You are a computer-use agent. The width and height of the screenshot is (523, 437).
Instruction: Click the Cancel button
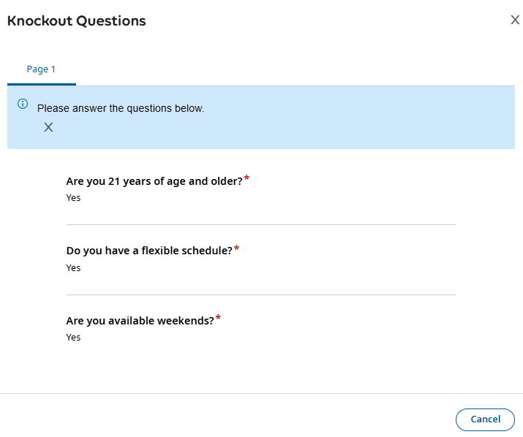[485, 419]
